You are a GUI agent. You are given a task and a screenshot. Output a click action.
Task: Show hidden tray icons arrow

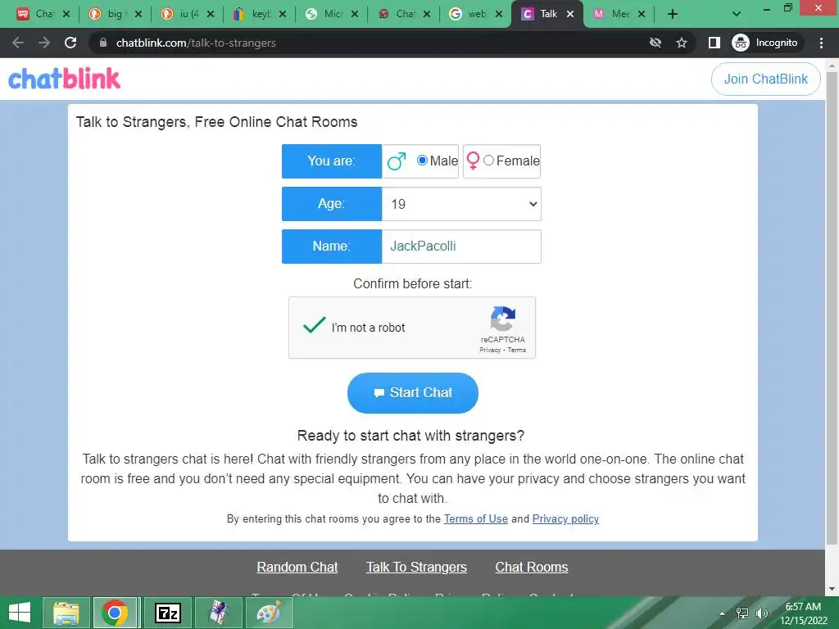pos(723,613)
